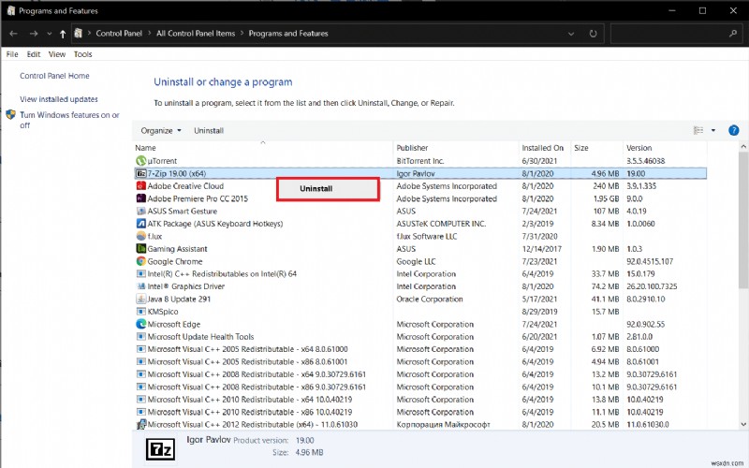749x468 pixels.
Task: Click the 7-Zip program icon in list
Action: point(141,173)
